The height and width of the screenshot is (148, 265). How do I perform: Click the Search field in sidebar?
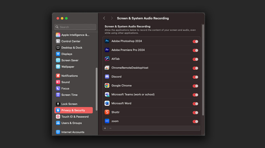(x=75, y=27)
